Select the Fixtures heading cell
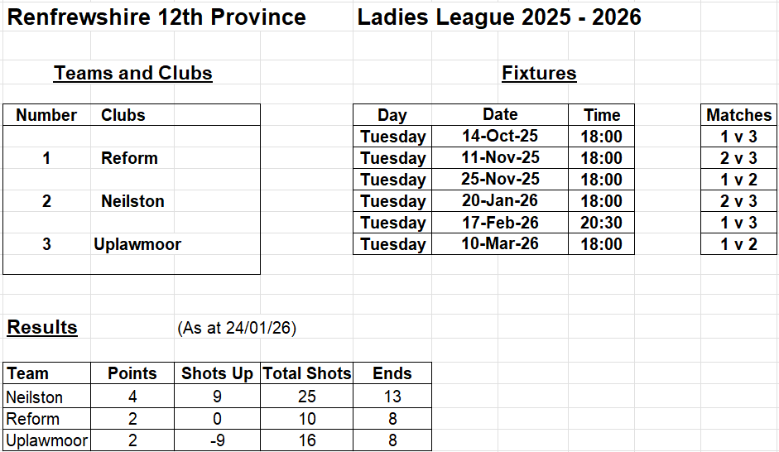 point(539,74)
